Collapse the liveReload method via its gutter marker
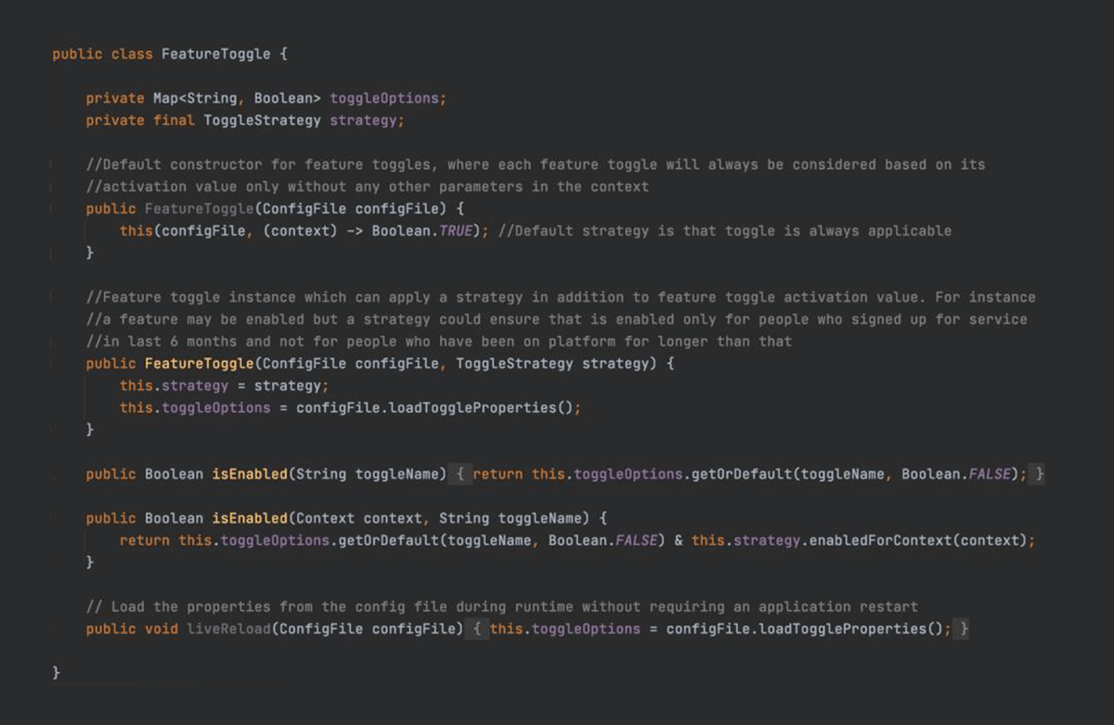The width and height of the screenshot is (1114, 725). pos(53,628)
